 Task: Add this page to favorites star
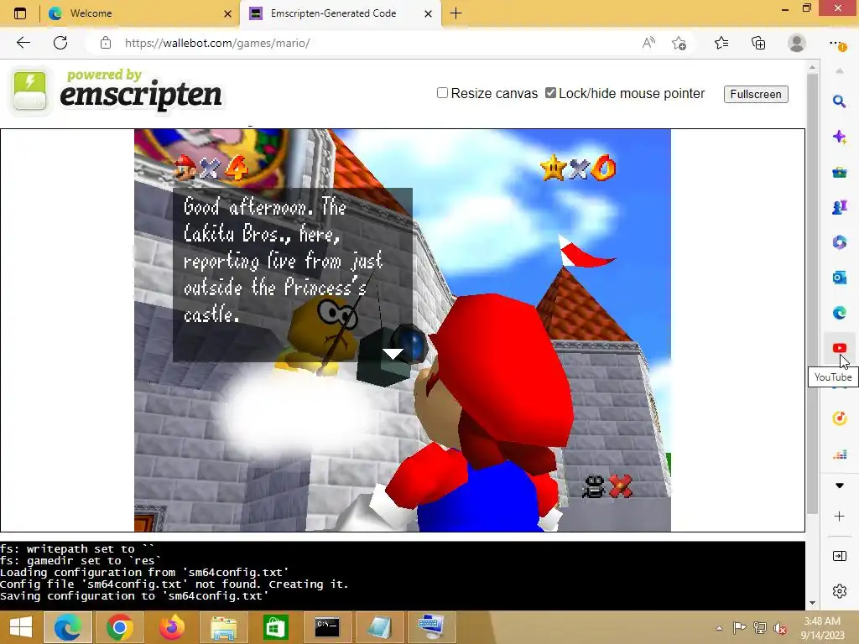click(679, 43)
